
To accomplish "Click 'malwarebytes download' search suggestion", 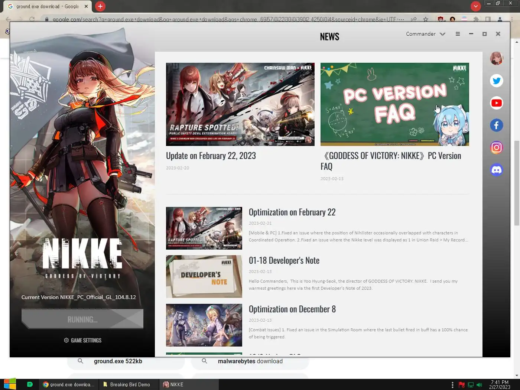I will pos(250,361).
